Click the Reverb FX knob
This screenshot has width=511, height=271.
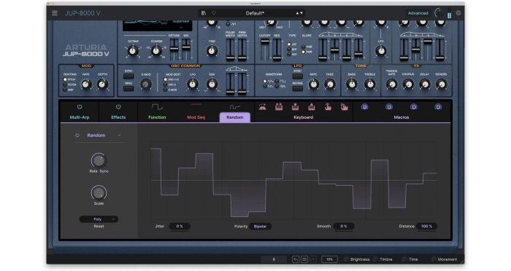click(441, 85)
